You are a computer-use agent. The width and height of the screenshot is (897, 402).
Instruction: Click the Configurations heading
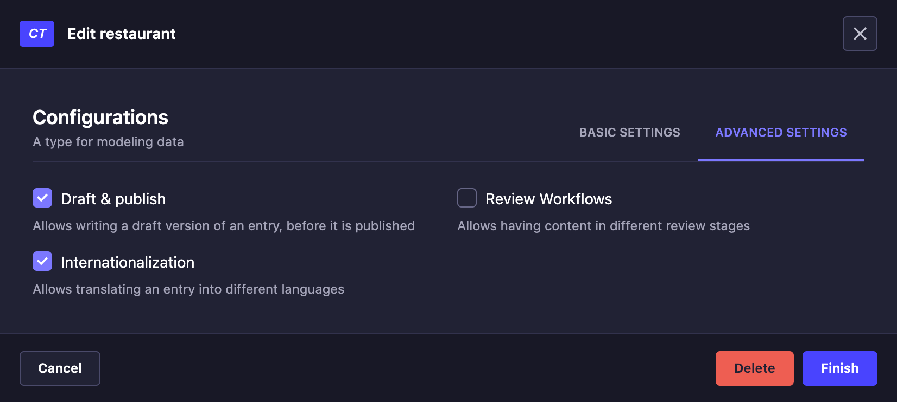pos(100,118)
